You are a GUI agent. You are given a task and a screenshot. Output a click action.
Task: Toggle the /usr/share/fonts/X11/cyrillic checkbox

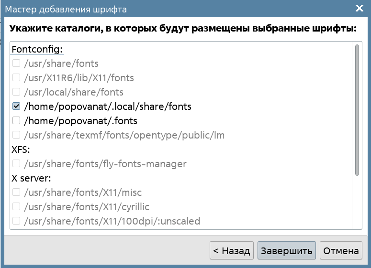(x=16, y=207)
